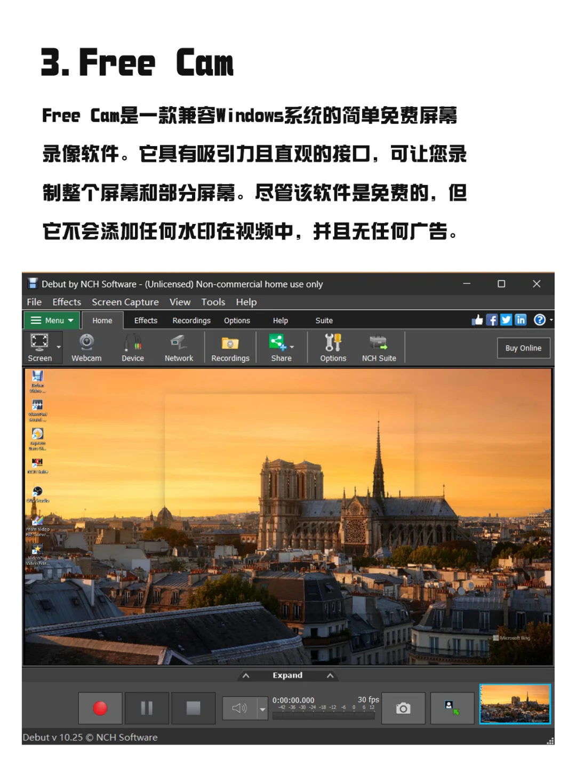Open NCH Suite toolbar icon

(x=379, y=347)
